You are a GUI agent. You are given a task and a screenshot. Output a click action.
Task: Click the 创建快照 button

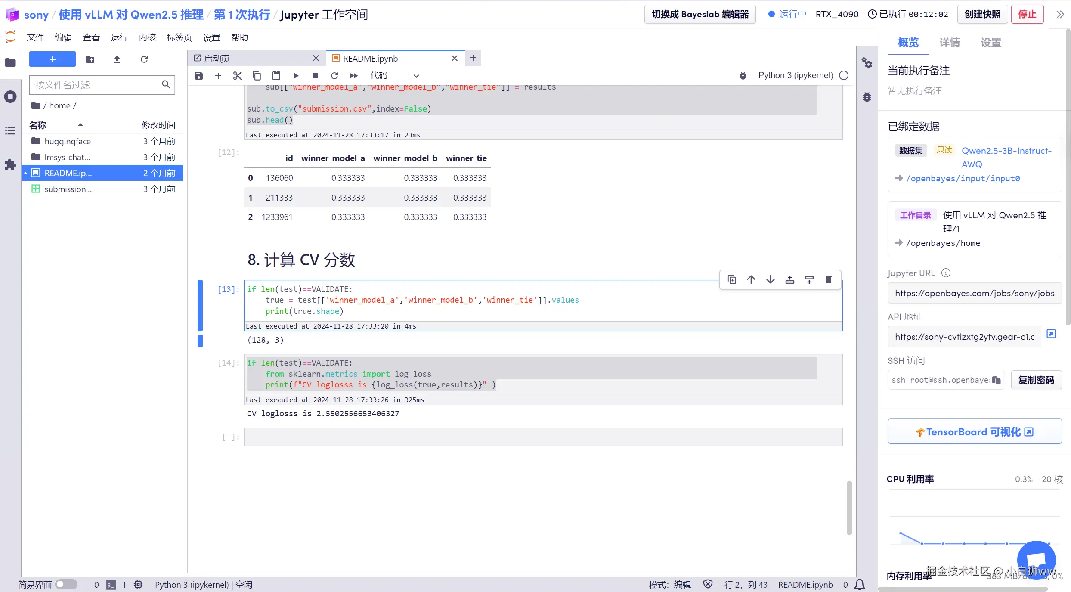click(982, 15)
